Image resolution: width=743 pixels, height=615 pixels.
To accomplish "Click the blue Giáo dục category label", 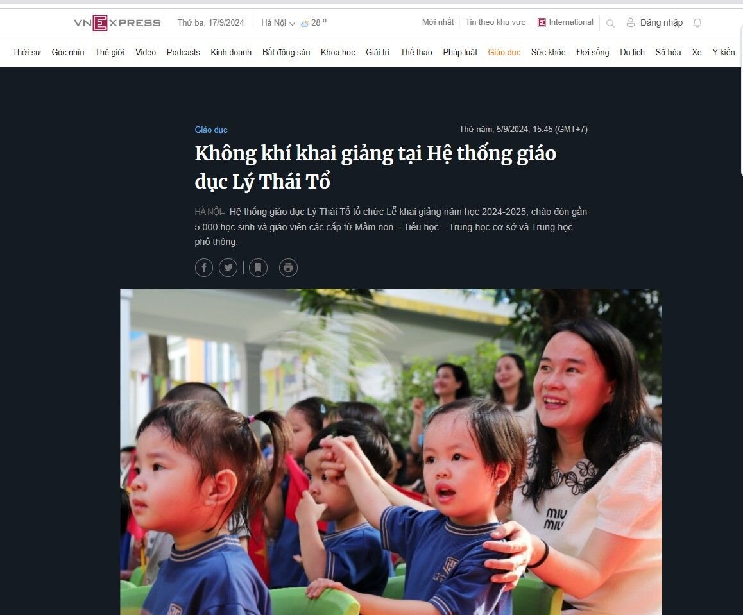I will (x=211, y=130).
